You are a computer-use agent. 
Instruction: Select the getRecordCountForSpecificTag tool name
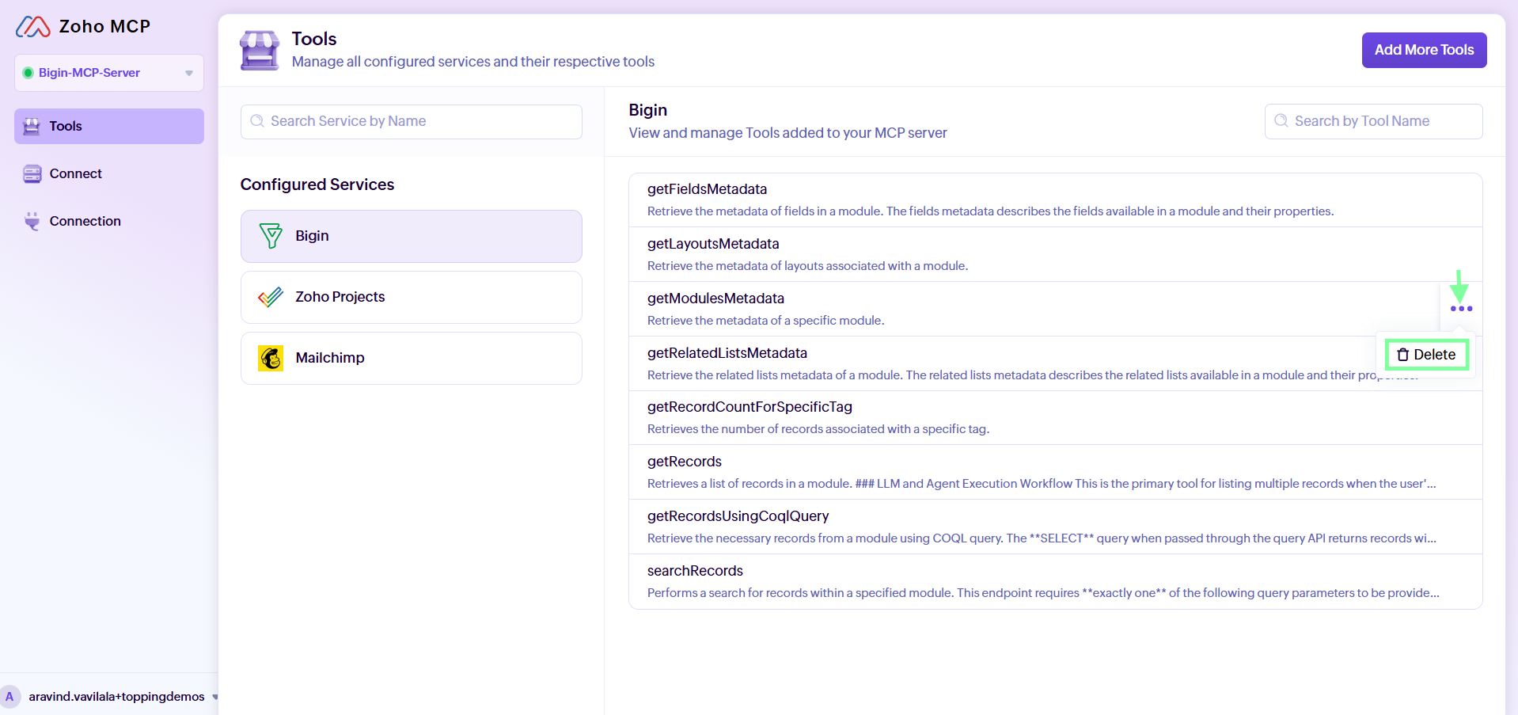[750, 407]
